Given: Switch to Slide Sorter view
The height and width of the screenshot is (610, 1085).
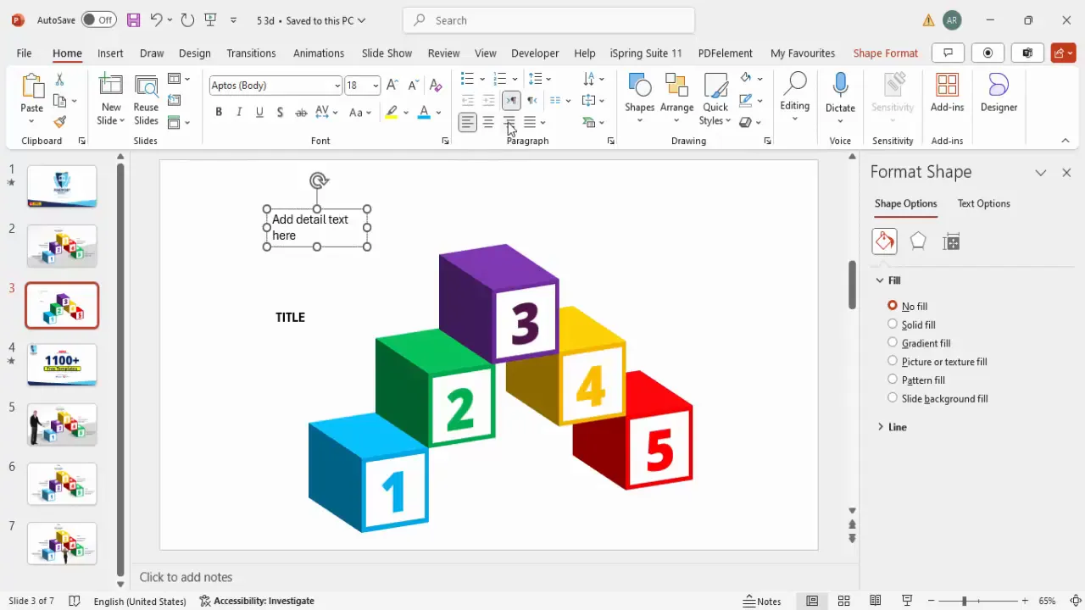Looking at the screenshot, I should pyautogui.click(x=843, y=601).
